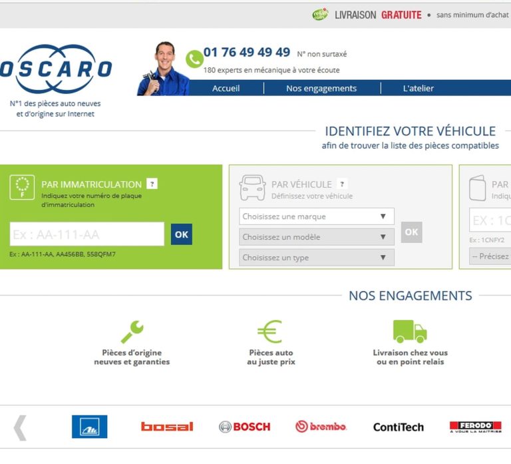The width and height of the screenshot is (511, 464).
Task: Expand the Choisissez un type dropdown
Action: (x=317, y=257)
